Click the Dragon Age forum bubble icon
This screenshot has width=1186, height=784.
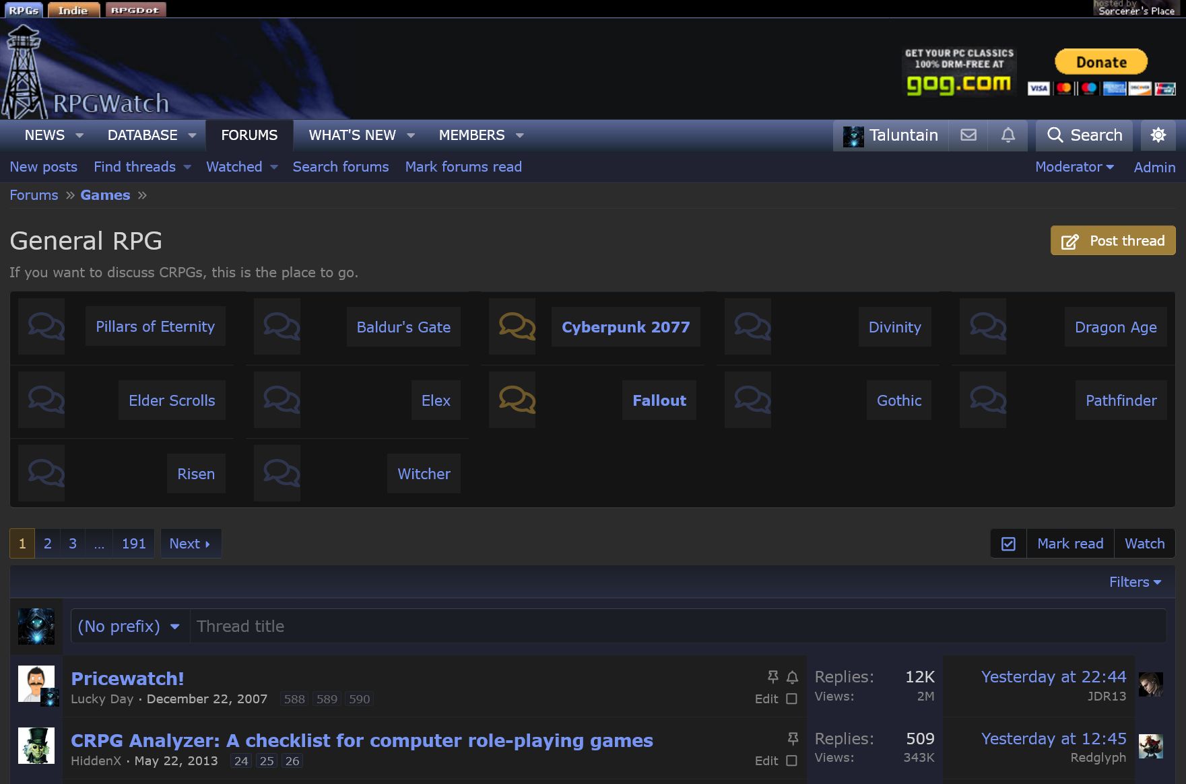[988, 326]
